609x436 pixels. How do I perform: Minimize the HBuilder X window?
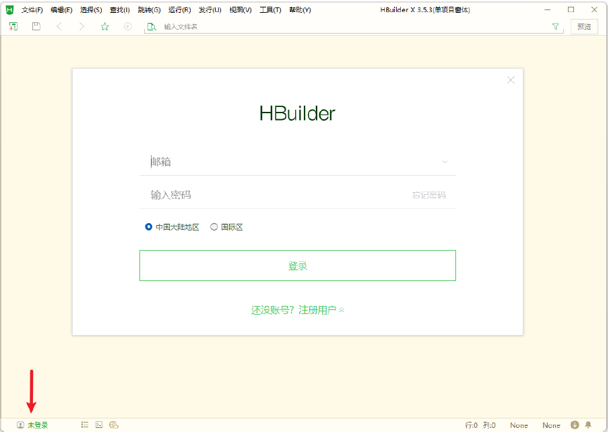tap(547, 9)
